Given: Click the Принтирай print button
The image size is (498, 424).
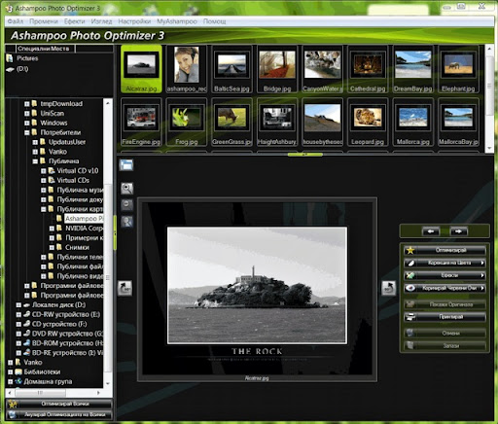Looking at the screenshot, I should [445, 317].
